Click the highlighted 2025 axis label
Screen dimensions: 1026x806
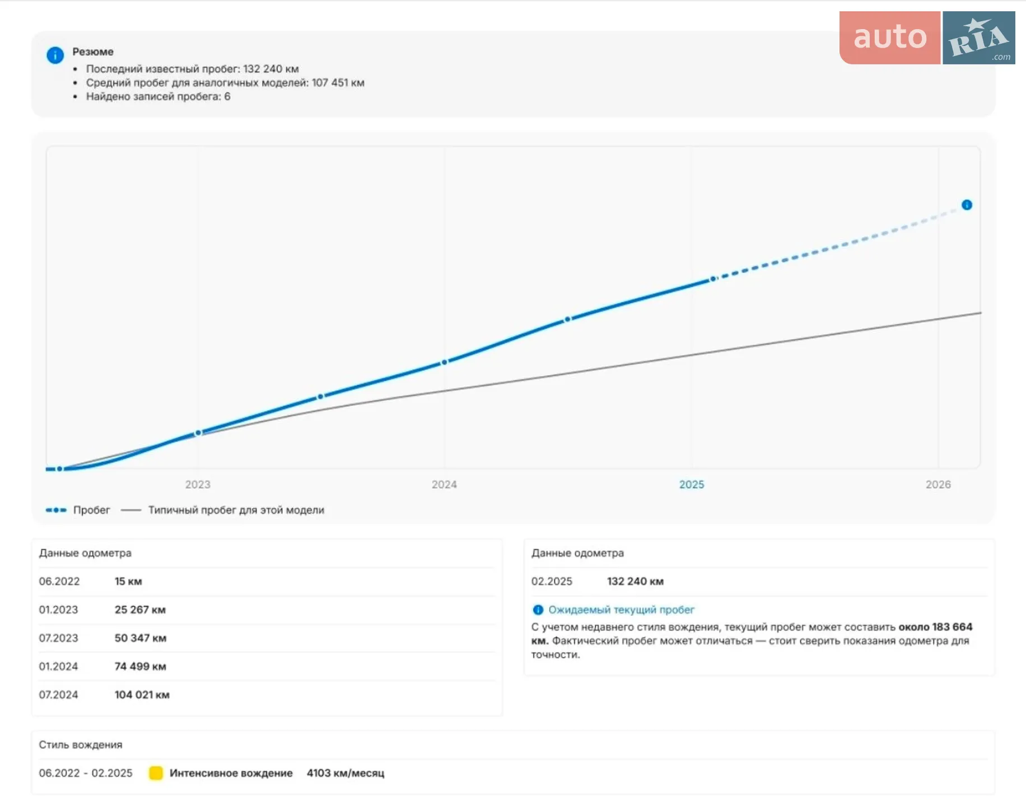click(692, 485)
